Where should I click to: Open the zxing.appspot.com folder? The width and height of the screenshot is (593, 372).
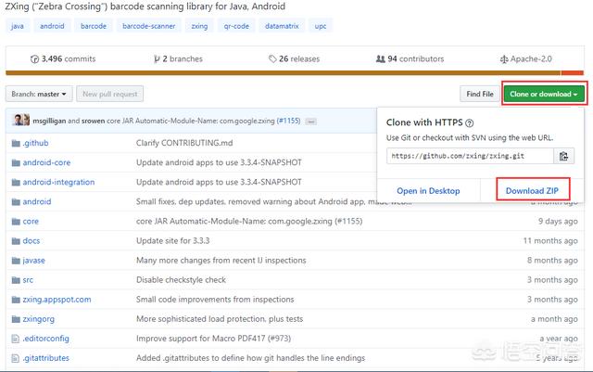[57, 300]
